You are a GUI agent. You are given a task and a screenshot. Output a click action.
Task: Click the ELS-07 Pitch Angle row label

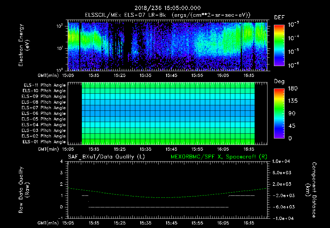[x=44, y=108]
